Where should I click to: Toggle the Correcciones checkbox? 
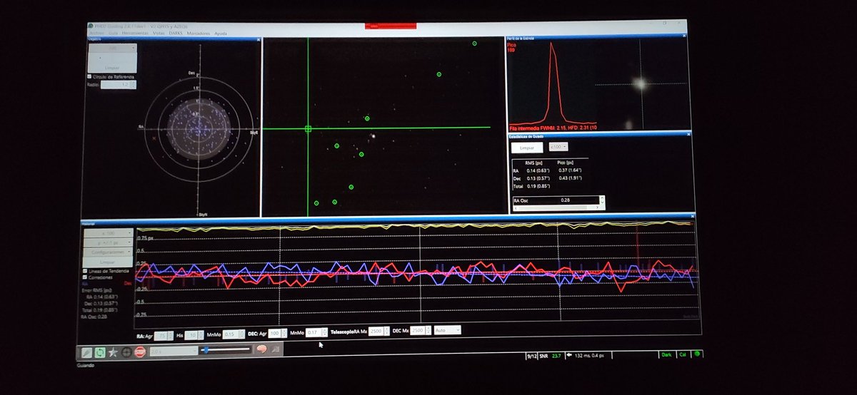pos(86,277)
